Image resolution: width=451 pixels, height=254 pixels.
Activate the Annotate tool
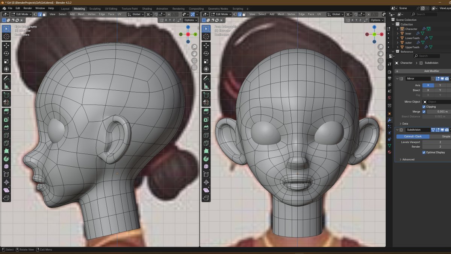[x=6, y=78]
